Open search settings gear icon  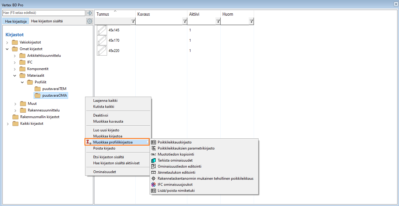(x=89, y=21)
